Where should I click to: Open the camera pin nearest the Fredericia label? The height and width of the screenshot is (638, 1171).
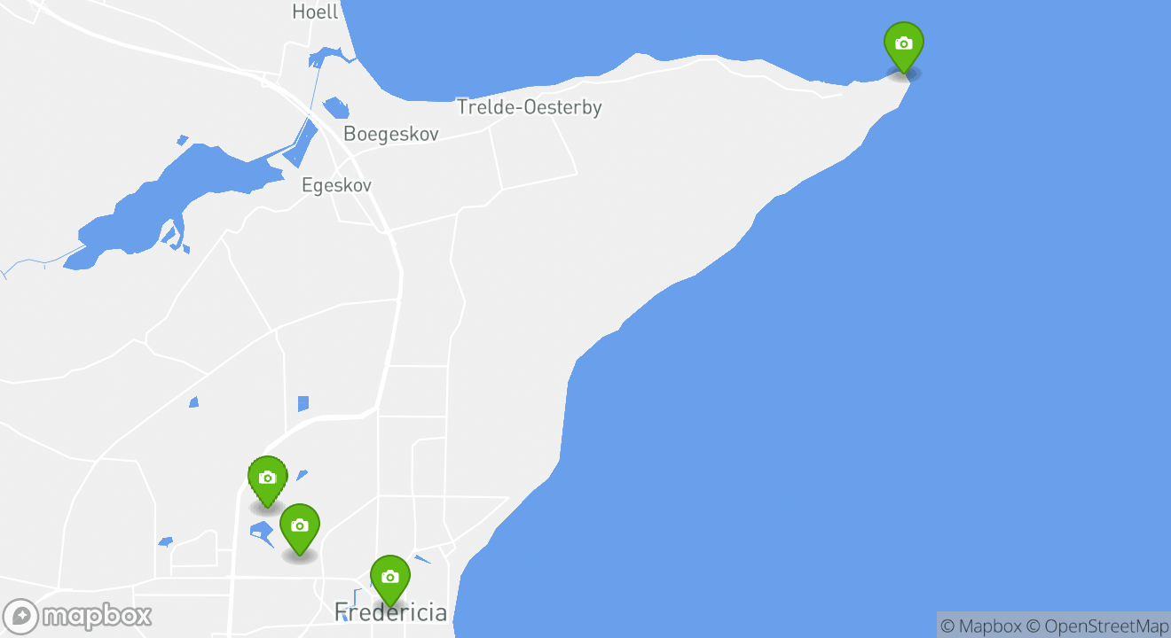[389, 580]
